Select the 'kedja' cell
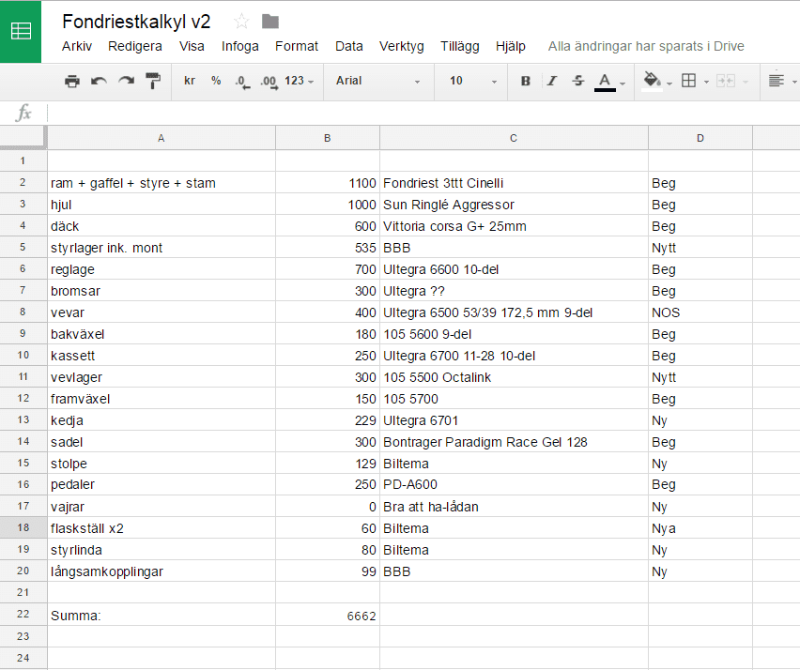Image resolution: width=800 pixels, height=670 pixels. 162,420
